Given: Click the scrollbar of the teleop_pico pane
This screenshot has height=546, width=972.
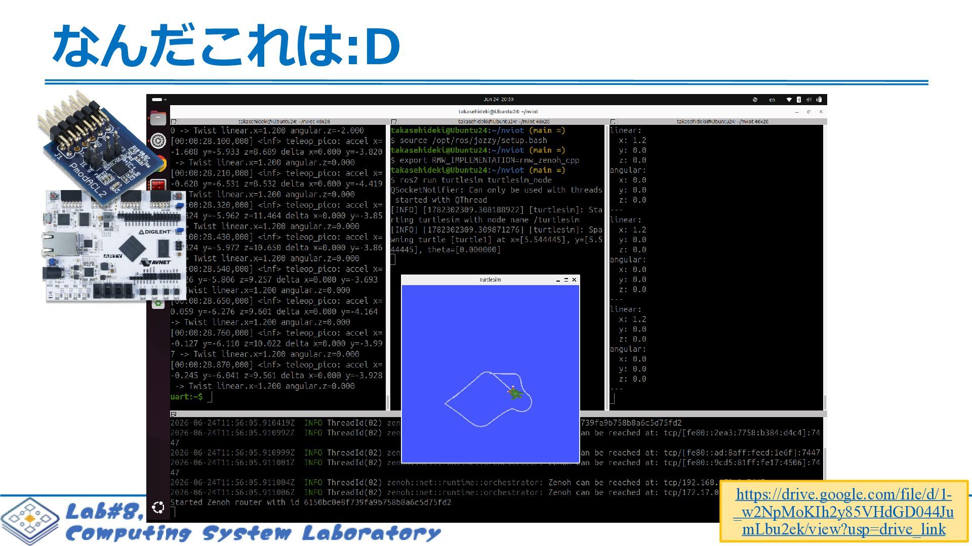Looking at the screenshot, I should 388,402.
